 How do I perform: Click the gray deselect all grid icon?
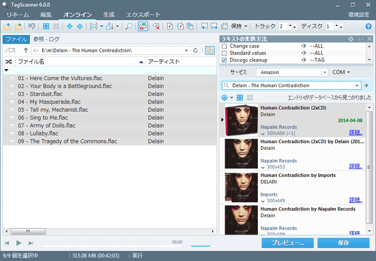[56, 27]
